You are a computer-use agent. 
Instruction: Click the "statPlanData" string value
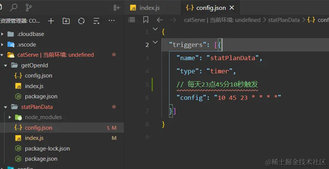click(x=233, y=58)
